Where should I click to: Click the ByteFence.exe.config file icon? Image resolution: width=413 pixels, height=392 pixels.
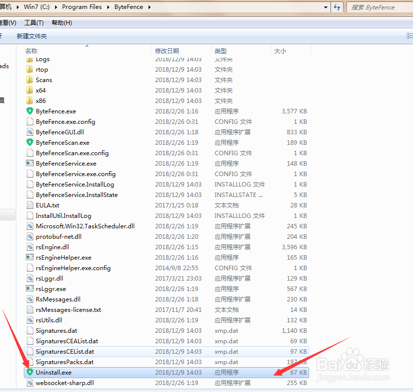pyautogui.click(x=30, y=121)
